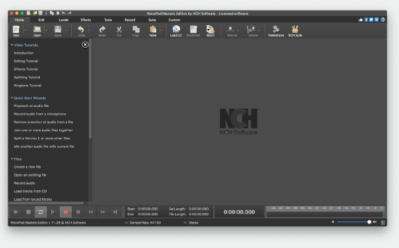Image resolution: width=399 pixels, height=248 pixels.
Task: Open Preferences from the toolbar
Action: [x=276, y=31]
